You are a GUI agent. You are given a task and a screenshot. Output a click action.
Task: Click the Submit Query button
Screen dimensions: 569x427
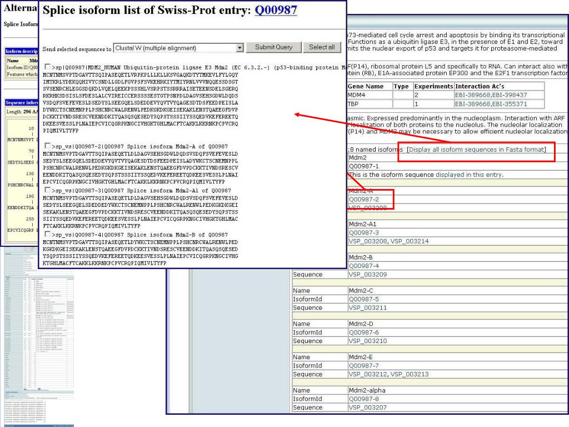273,47
